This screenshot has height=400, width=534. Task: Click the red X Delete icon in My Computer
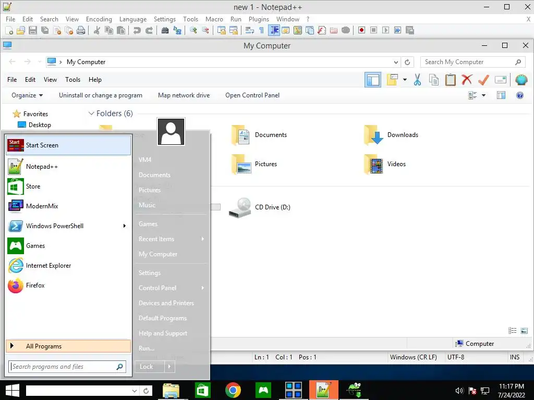point(467,80)
